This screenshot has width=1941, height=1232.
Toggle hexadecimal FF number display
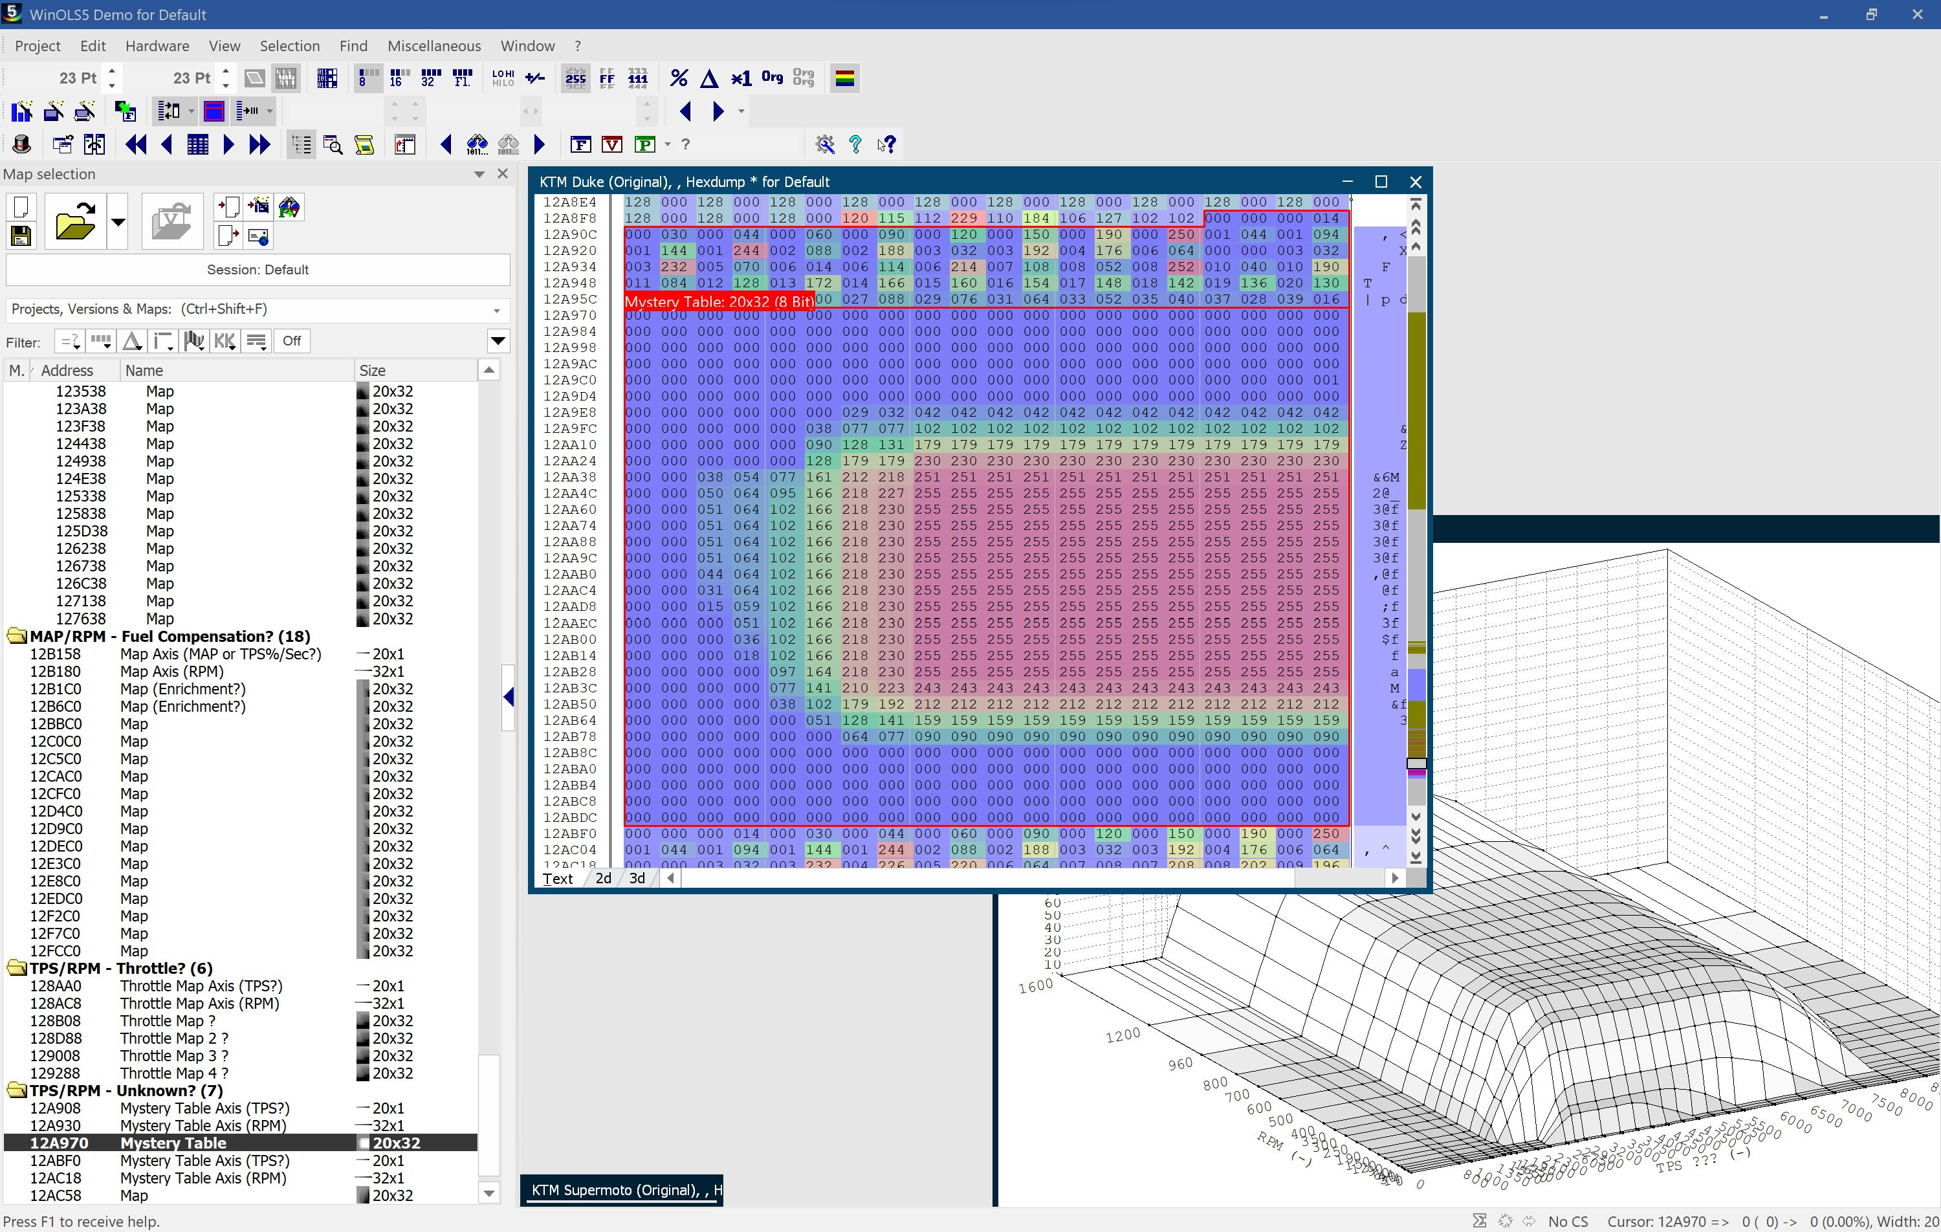[x=606, y=78]
